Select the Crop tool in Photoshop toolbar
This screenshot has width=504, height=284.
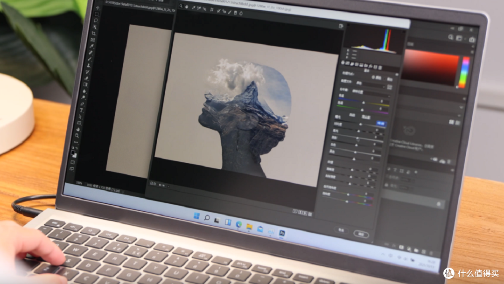pyautogui.click(x=94, y=33)
